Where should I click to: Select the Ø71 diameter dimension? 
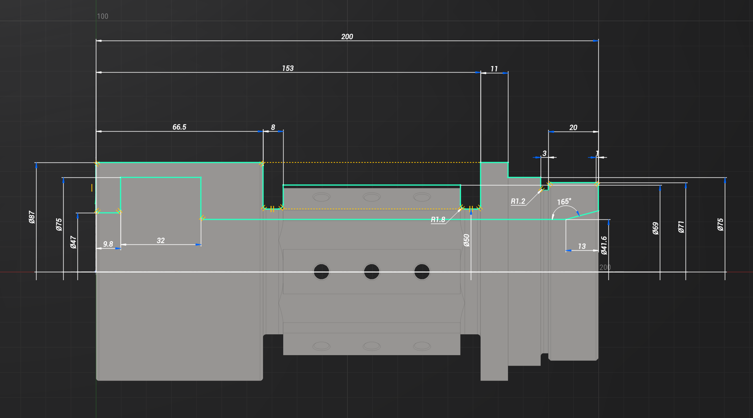pyautogui.click(x=681, y=227)
